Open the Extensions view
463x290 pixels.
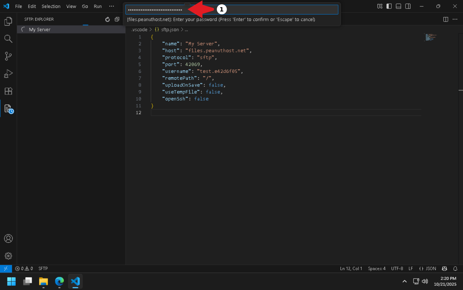8,91
